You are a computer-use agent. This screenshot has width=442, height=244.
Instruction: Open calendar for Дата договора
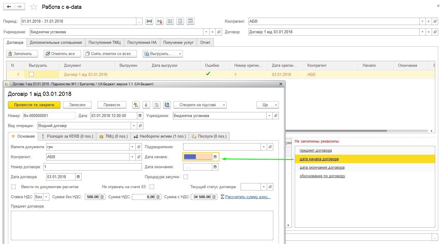78,177
